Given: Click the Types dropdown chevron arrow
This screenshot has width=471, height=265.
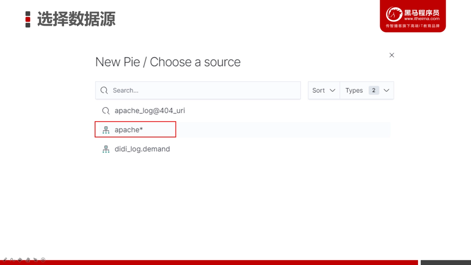Looking at the screenshot, I should pos(386,90).
